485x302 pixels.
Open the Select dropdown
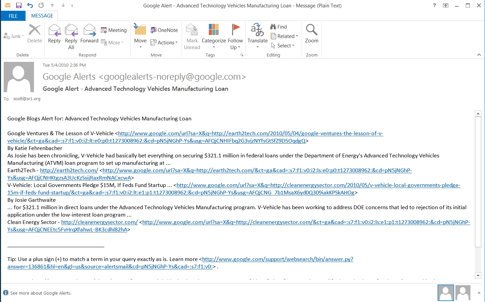[283, 46]
